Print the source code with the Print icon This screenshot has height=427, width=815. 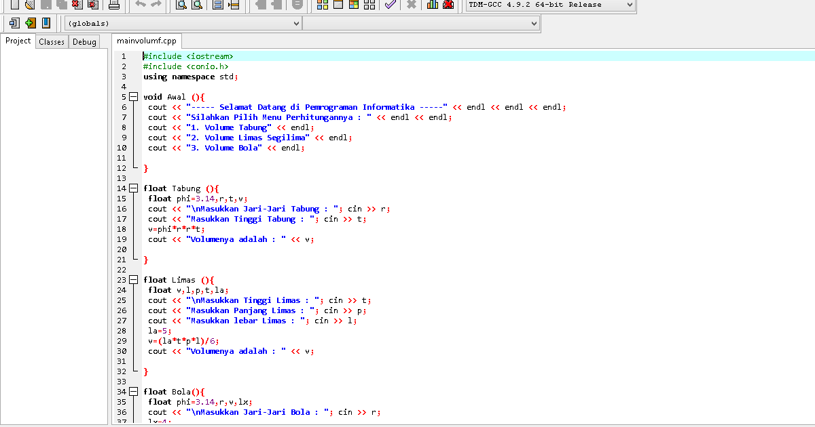115,5
